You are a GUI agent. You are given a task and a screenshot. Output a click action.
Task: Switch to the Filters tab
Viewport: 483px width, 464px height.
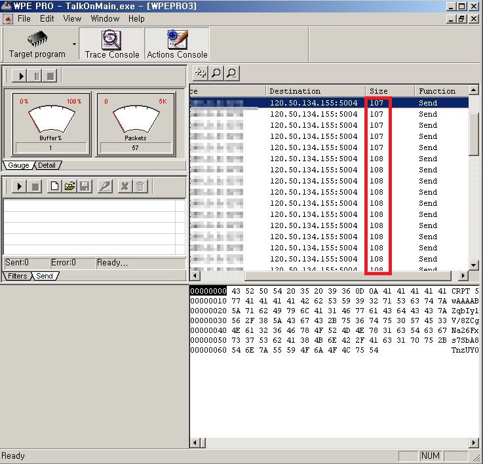tap(17, 276)
